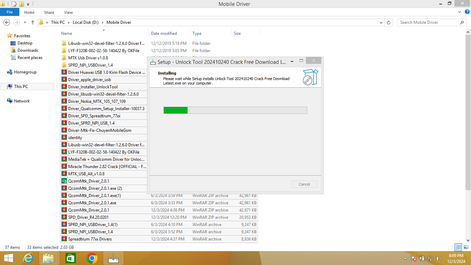The width and height of the screenshot is (471, 265).
Task: Open the View ribbon tab
Action: tap(68, 12)
